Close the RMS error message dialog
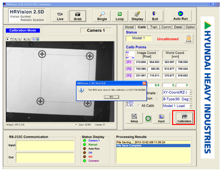This screenshot has height=172, width=222. (144, 83)
